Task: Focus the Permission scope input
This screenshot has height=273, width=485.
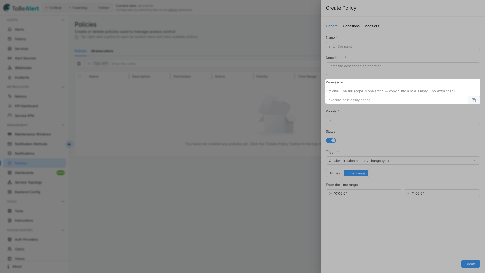Action: [x=397, y=100]
